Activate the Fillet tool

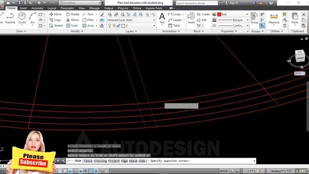88,20
